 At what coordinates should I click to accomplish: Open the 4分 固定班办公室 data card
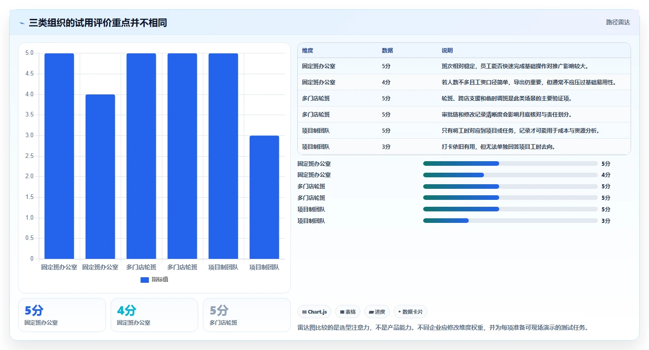154,315
